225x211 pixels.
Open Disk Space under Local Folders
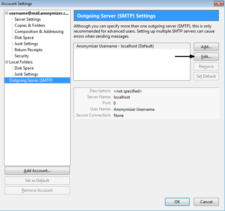tap(24, 68)
